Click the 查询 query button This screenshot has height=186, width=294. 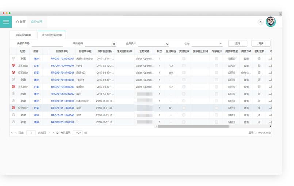pos(237,43)
